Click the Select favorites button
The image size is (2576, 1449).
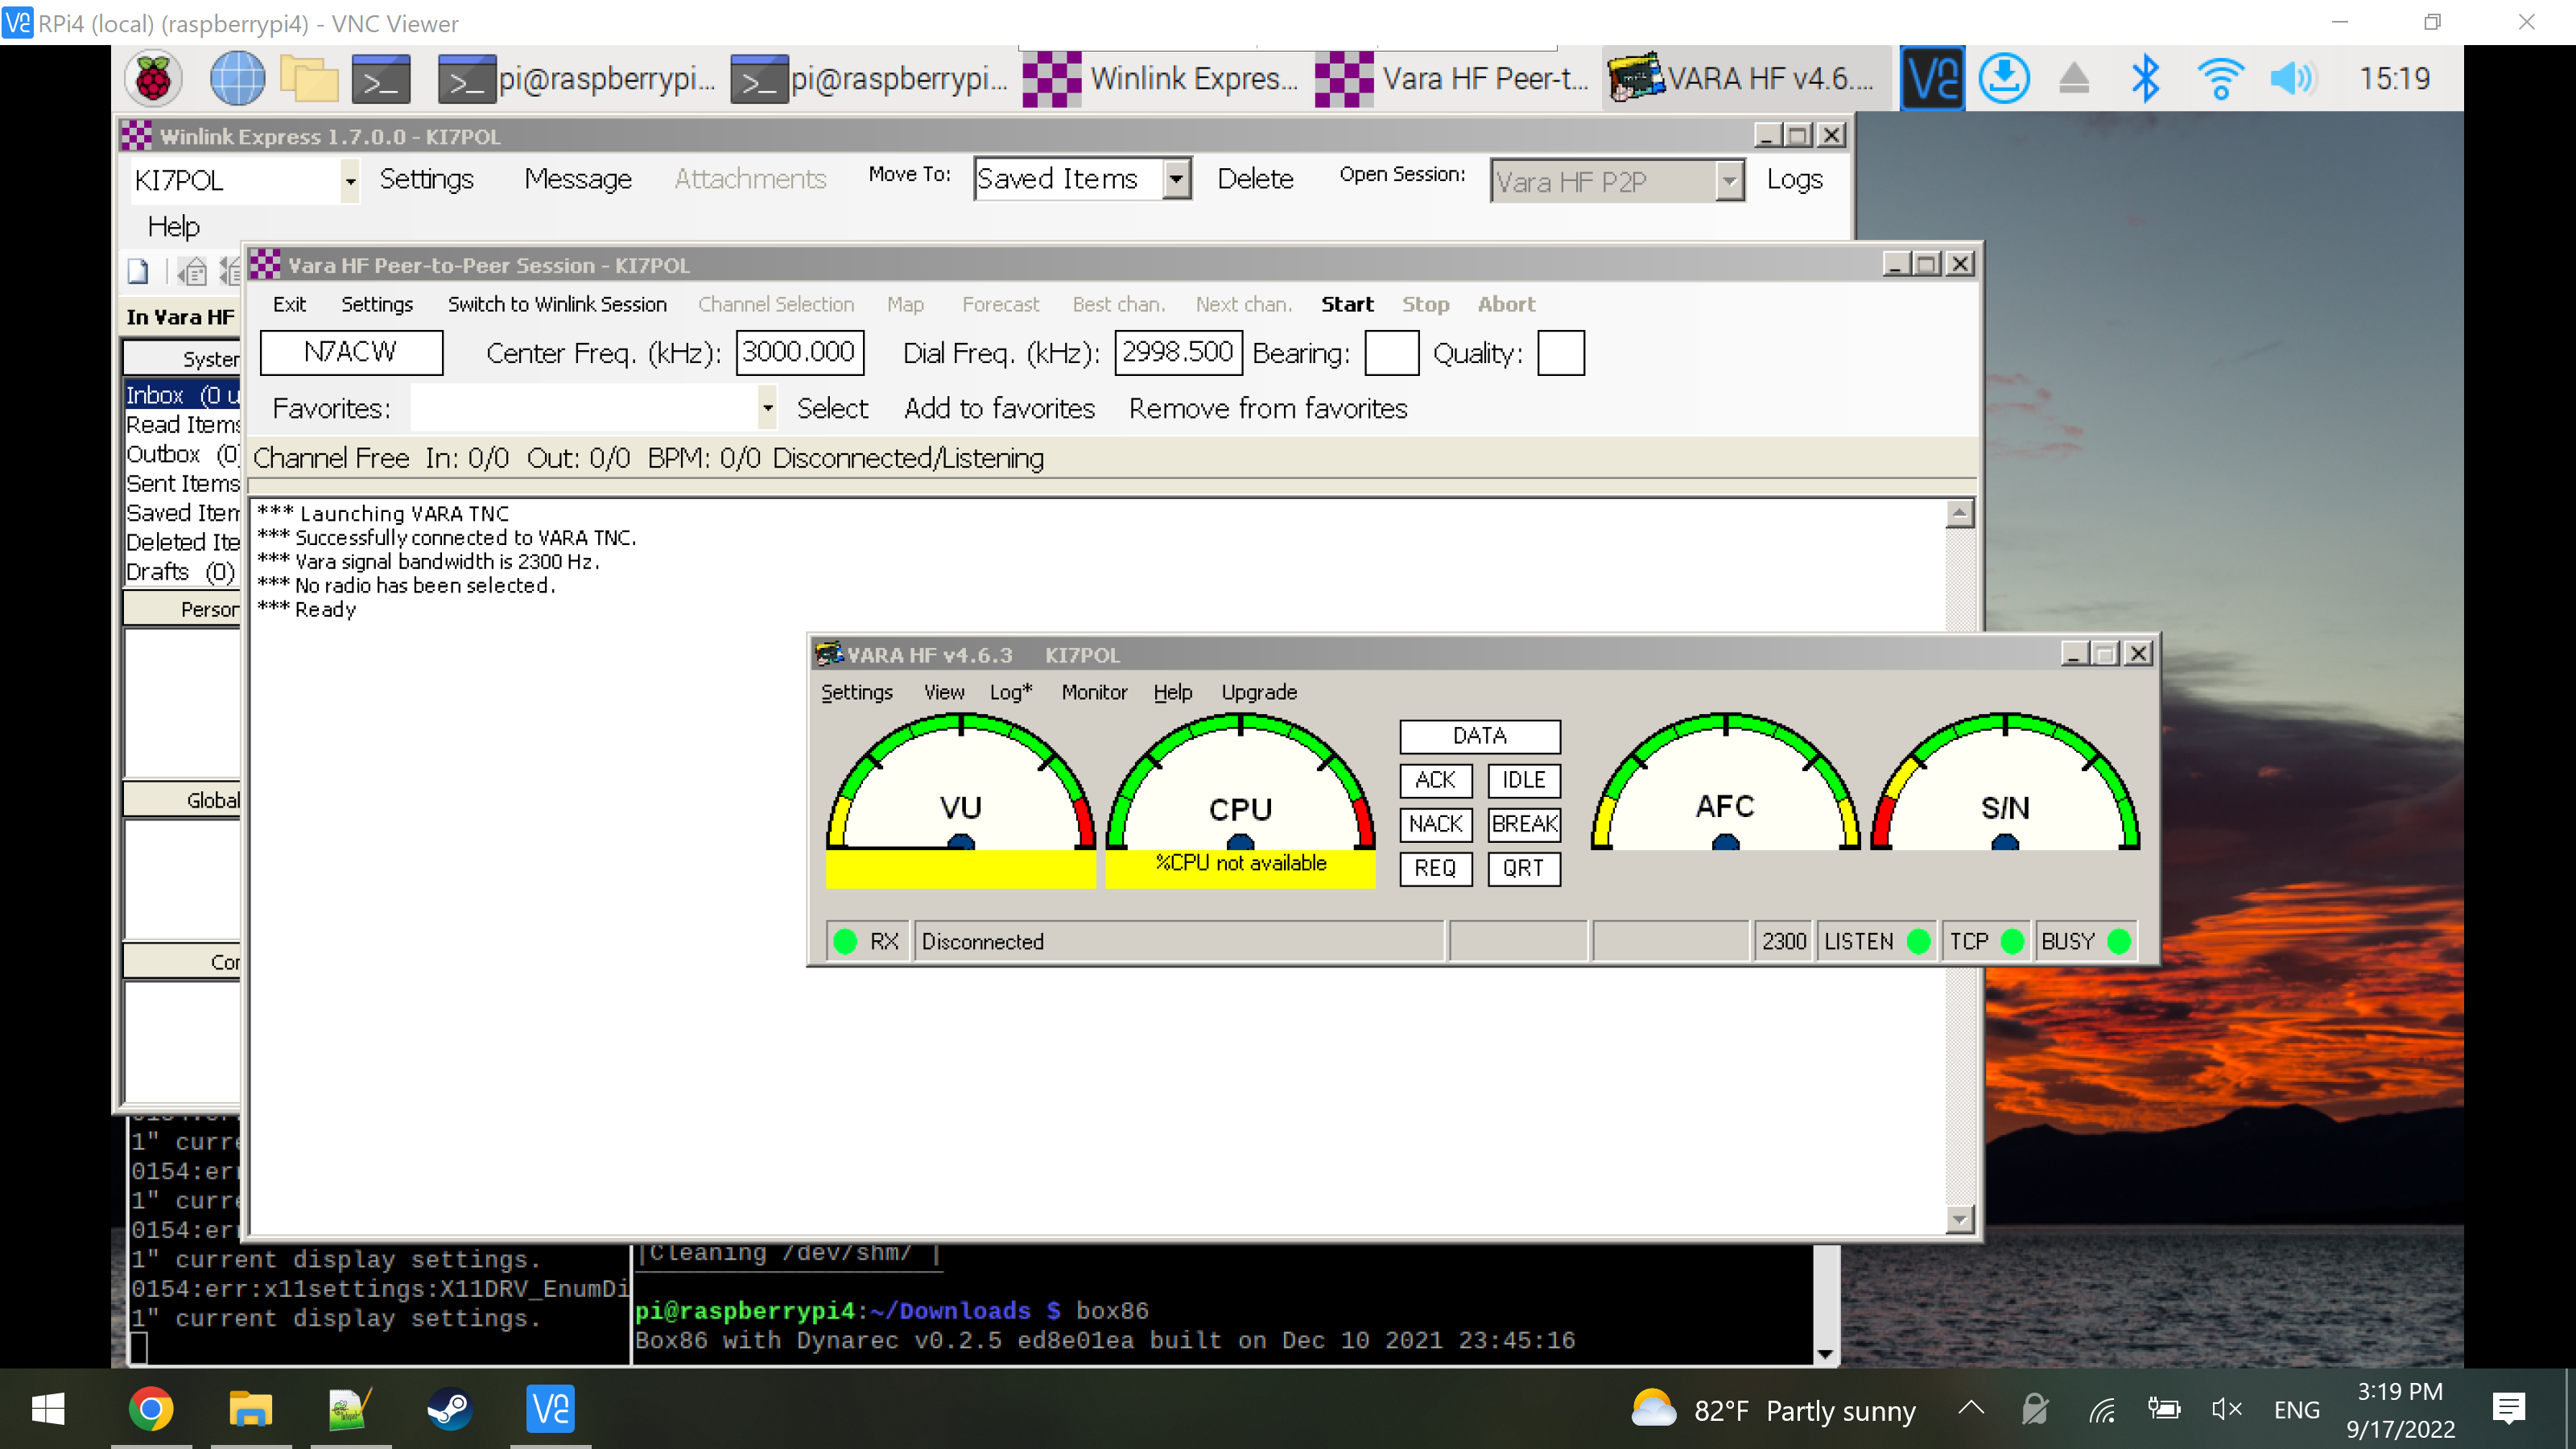pos(832,408)
